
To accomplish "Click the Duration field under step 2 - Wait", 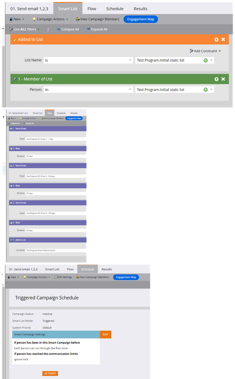I will (56, 156).
